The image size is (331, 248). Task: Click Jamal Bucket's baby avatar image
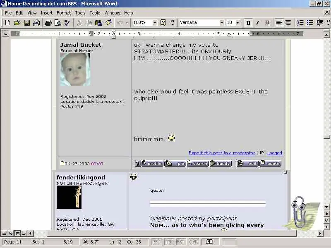(x=75, y=69)
